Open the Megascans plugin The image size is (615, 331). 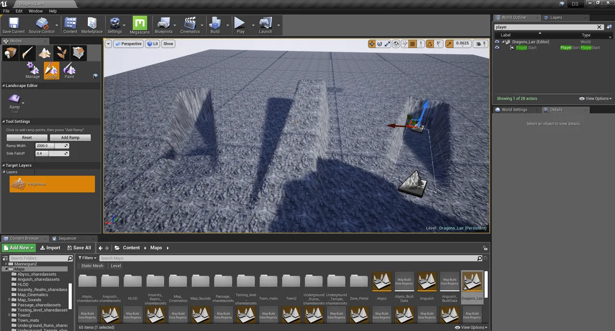[x=139, y=25]
